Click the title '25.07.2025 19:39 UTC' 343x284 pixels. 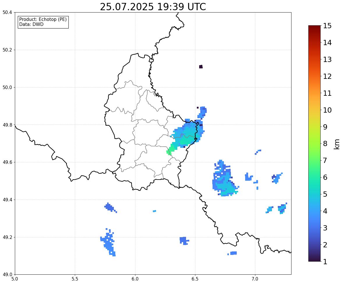pos(153,7)
